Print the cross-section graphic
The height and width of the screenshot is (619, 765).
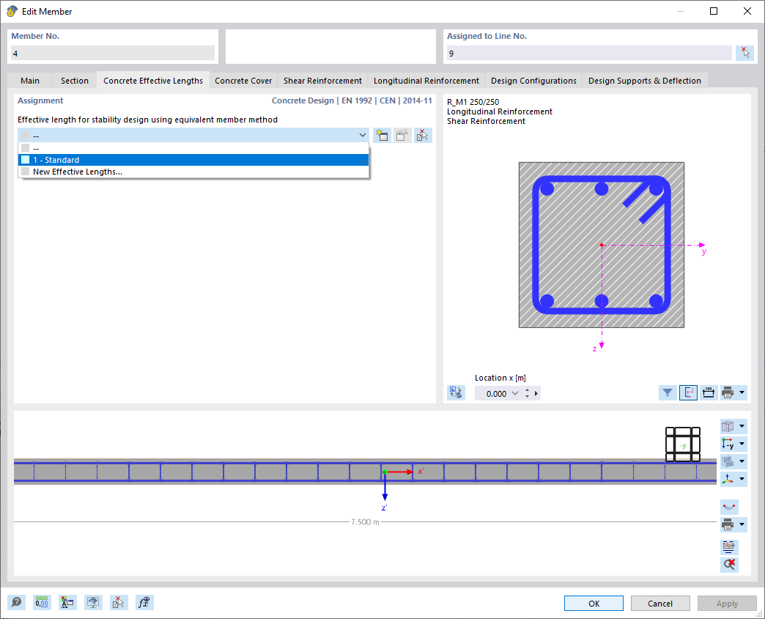(728, 392)
